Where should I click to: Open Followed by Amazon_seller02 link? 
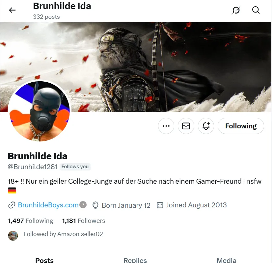(x=63, y=234)
